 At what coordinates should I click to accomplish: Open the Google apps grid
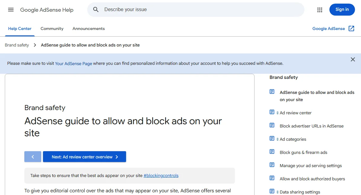pos(320,10)
